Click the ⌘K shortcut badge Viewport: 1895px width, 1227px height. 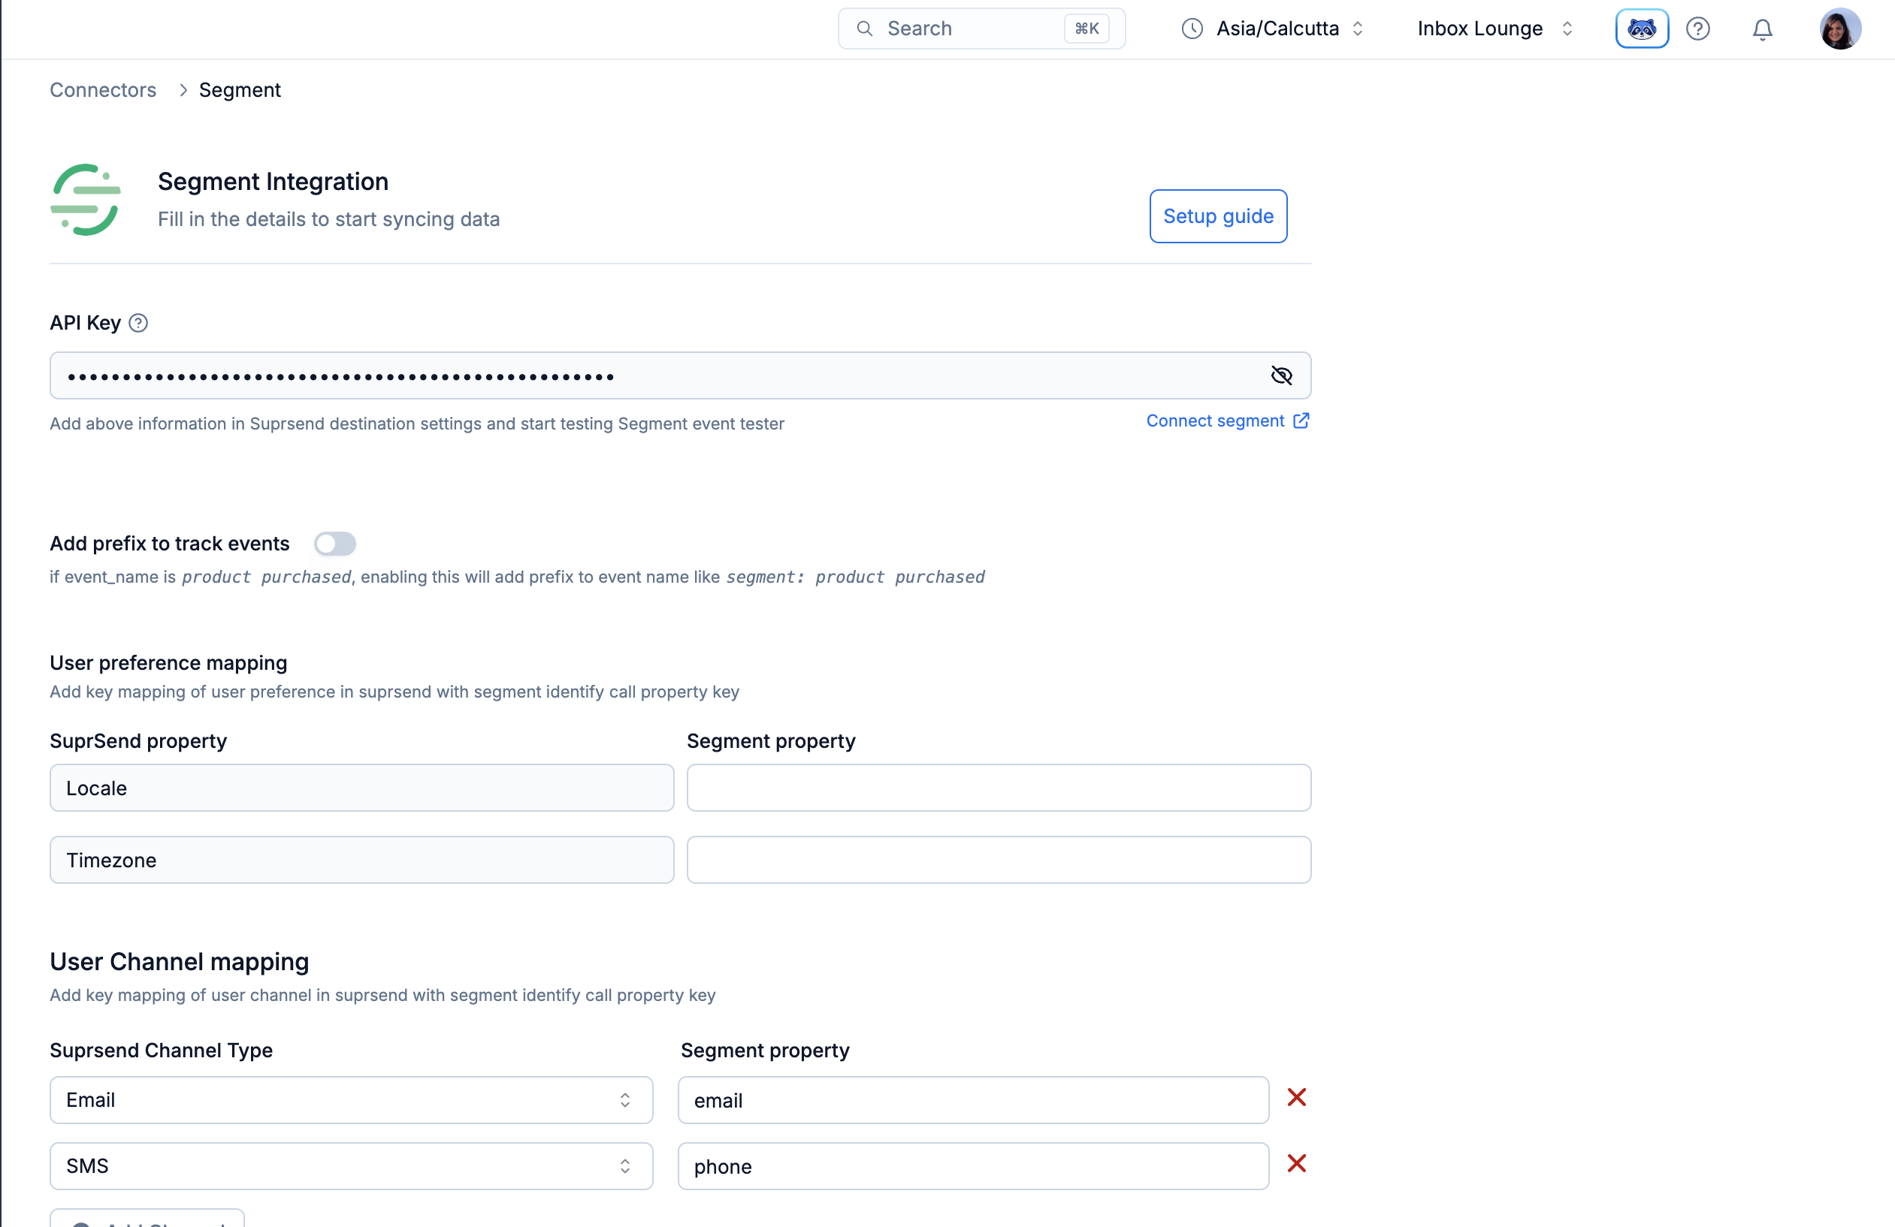tap(1086, 29)
